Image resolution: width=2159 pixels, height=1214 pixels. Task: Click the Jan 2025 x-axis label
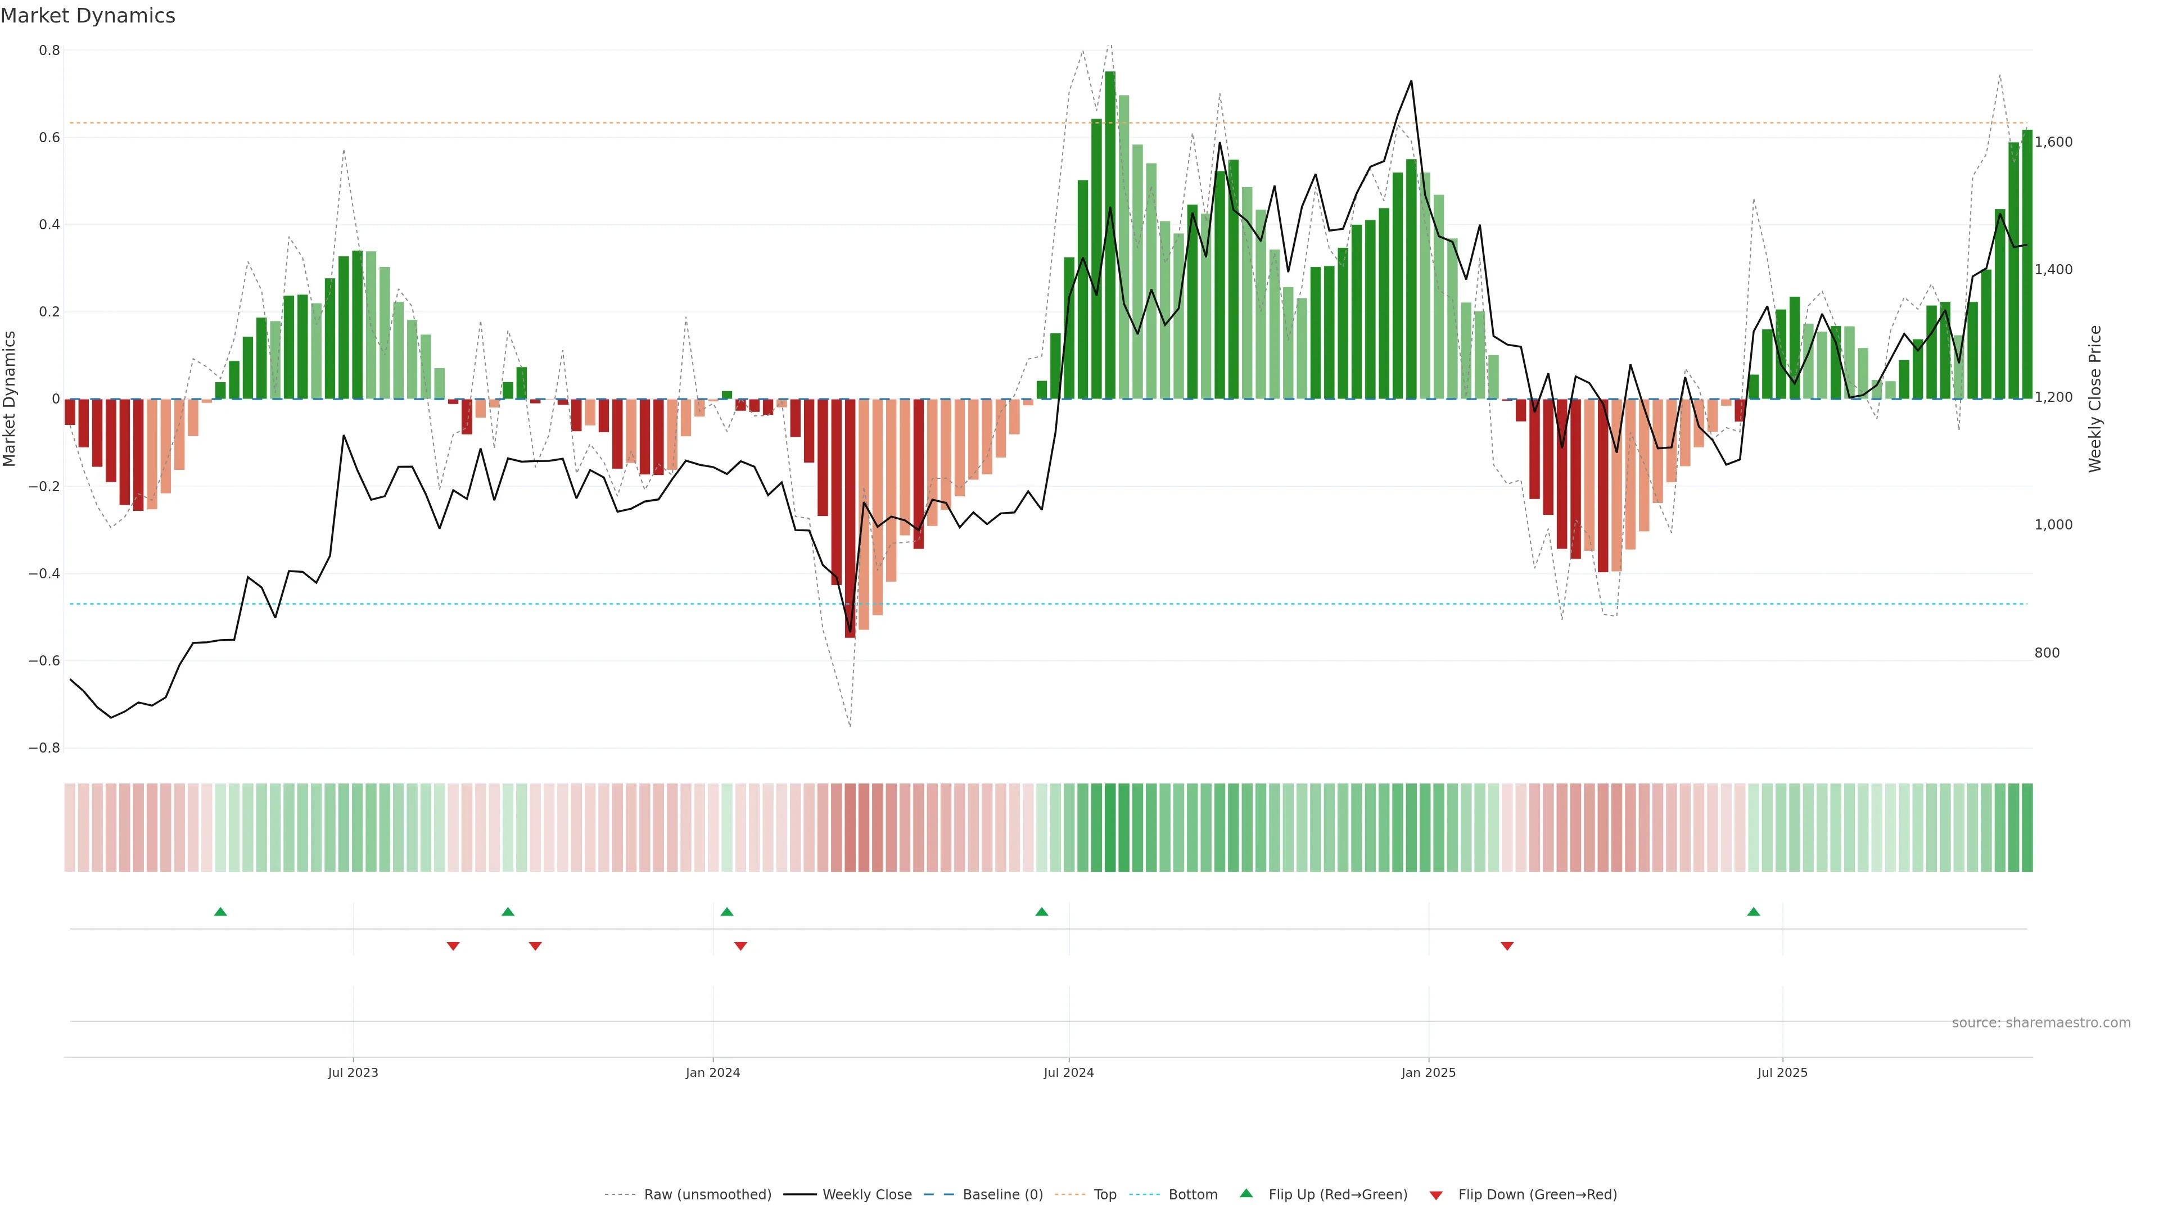click(x=1428, y=1072)
